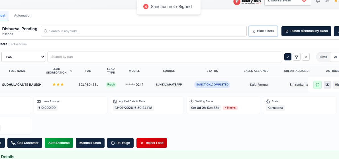Click the Source column header
339x159 pixels.
coord(169,71)
